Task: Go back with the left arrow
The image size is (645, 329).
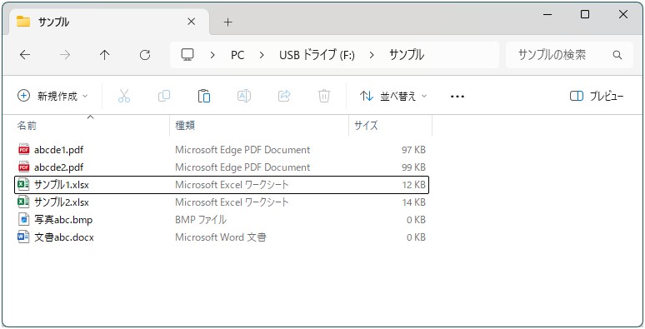Action: point(25,55)
